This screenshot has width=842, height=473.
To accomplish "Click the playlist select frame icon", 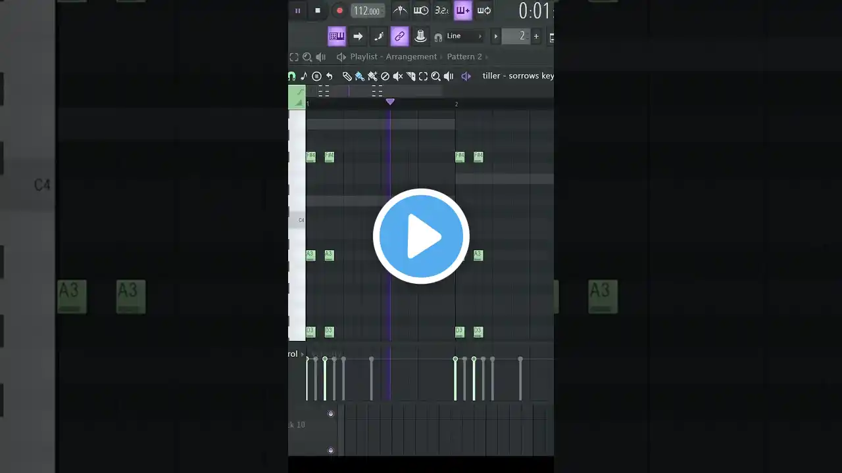I will pyautogui.click(x=294, y=57).
